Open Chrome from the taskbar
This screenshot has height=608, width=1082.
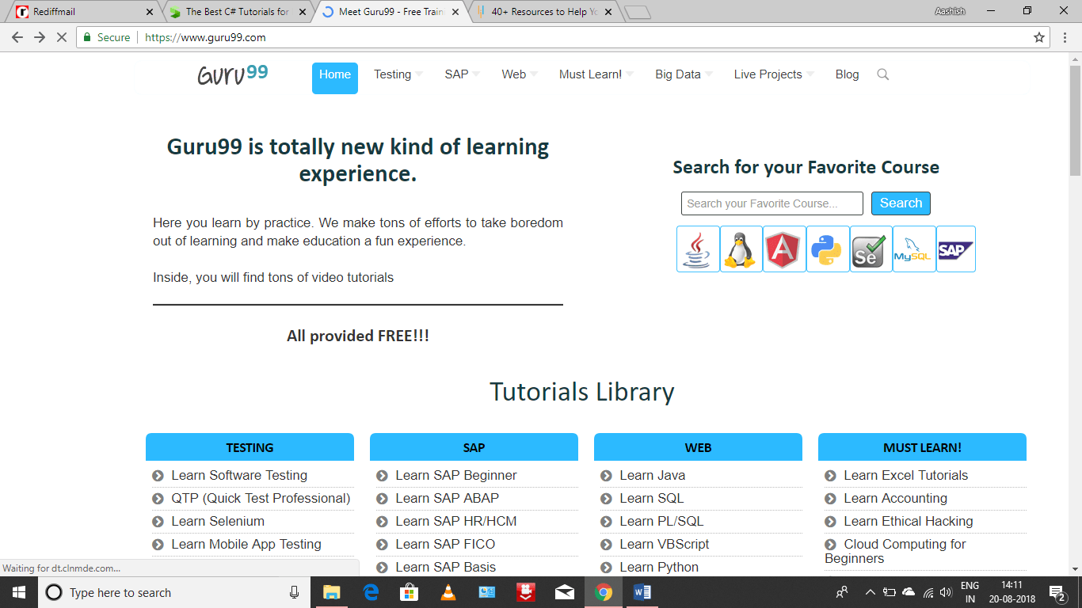click(603, 592)
